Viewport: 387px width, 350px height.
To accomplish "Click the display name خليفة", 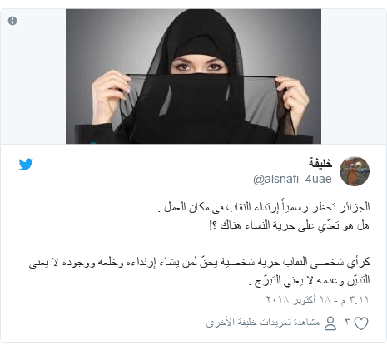I will 320,163.
